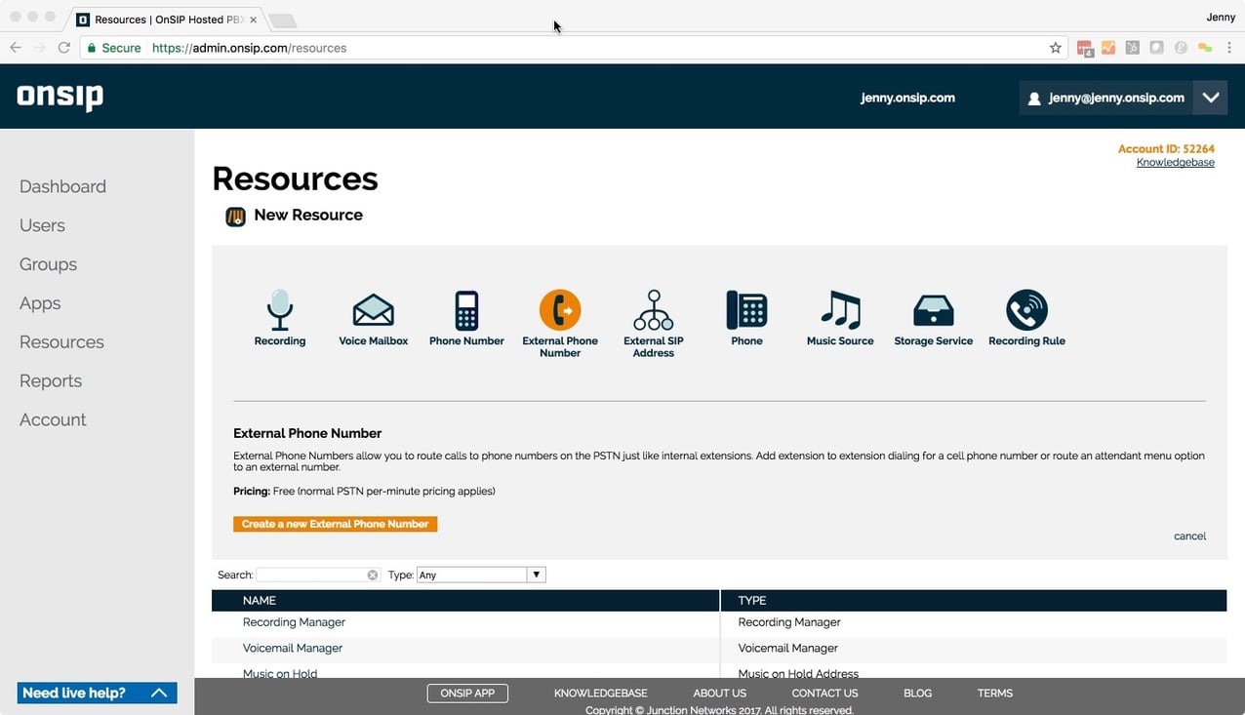Select the External SIP Address icon
1245x715 pixels.
(x=653, y=310)
